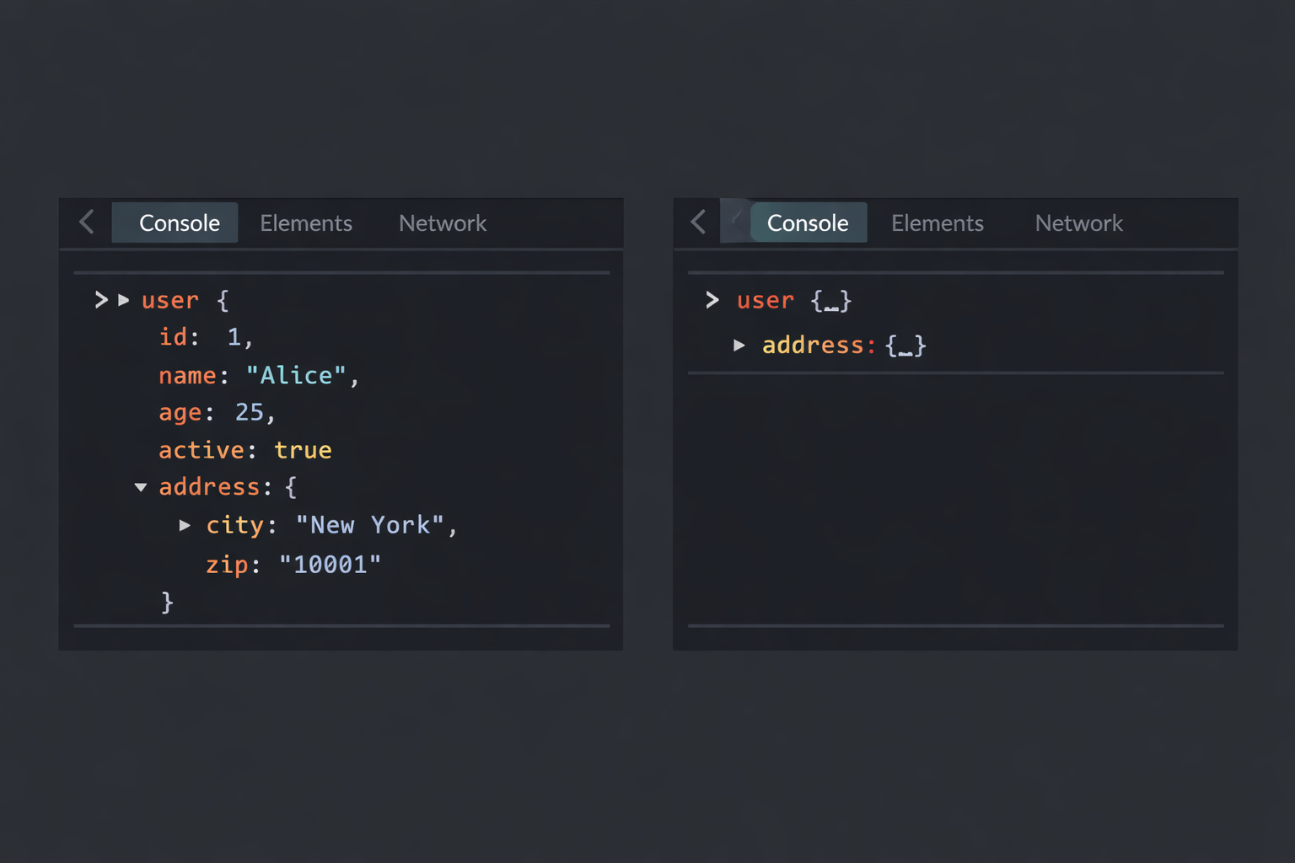Viewport: 1295px width, 863px height.
Task: Click the name value "Alice"
Action: [x=296, y=375]
